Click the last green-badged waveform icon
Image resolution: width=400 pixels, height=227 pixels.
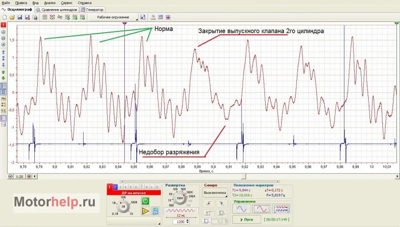coord(82,17)
